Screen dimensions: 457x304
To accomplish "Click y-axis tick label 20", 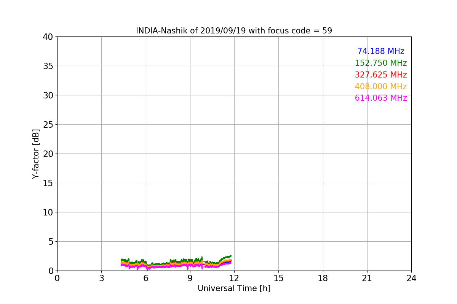I will click(x=48, y=154).
